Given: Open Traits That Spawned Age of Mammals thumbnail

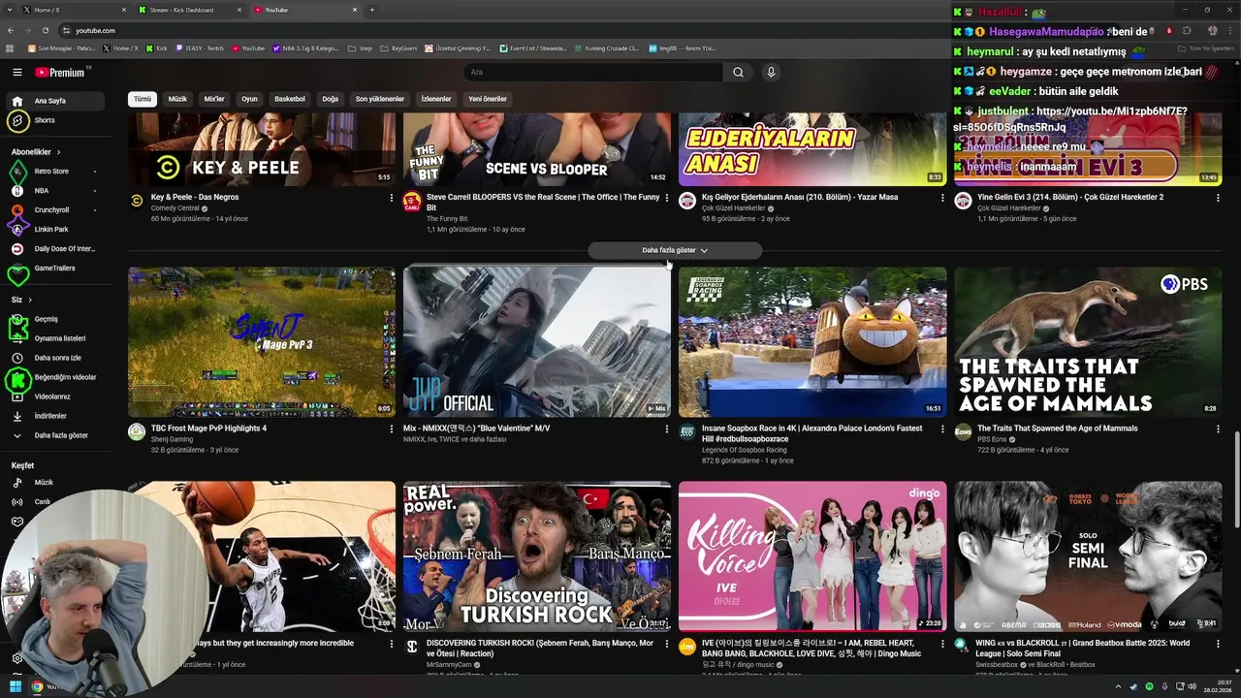Looking at the screenshot, I should pos(1088,342).
